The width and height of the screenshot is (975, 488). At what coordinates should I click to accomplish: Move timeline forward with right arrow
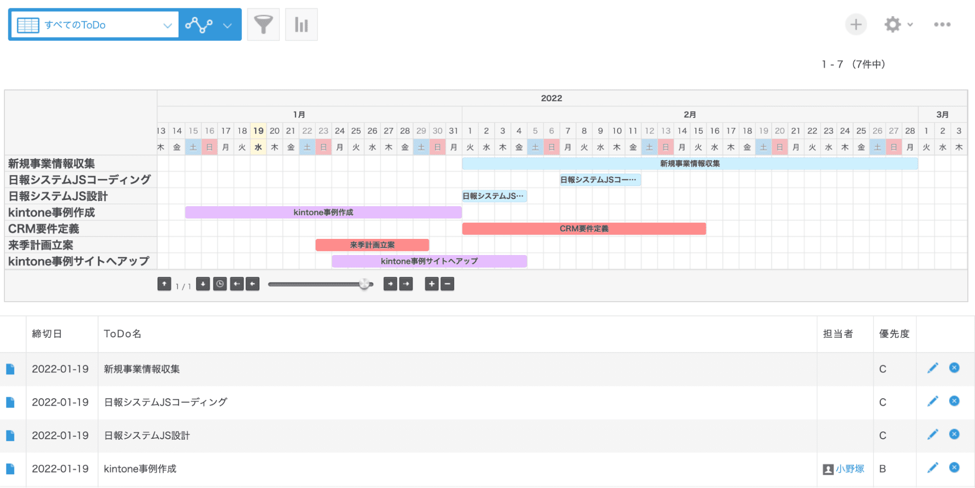(390, 284)
